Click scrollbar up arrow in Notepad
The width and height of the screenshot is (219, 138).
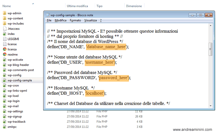pos(210,26)
